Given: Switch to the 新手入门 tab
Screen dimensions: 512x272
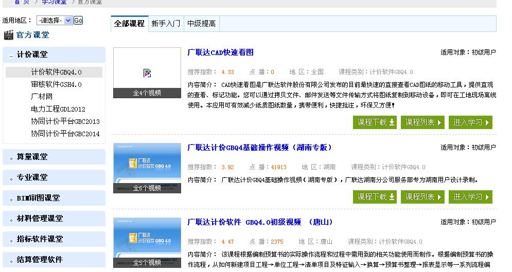Looking at the screenshot, I should pos(166,24).
